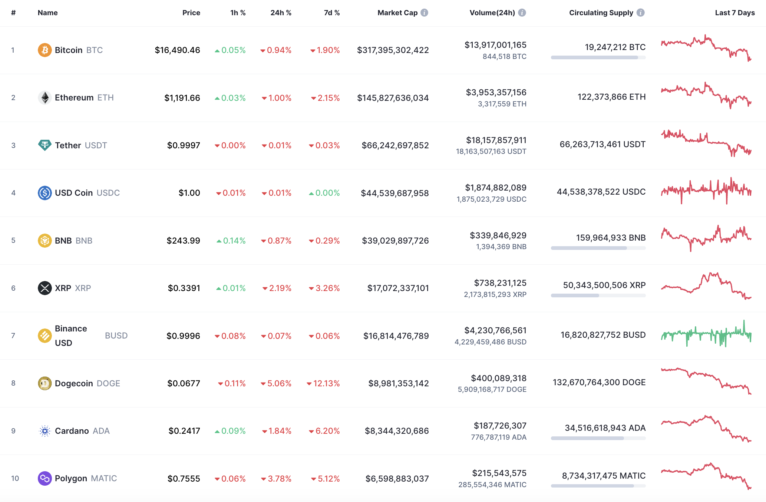
Task: Open Bitcoin's page via its name link
Action: click(69, 50)
